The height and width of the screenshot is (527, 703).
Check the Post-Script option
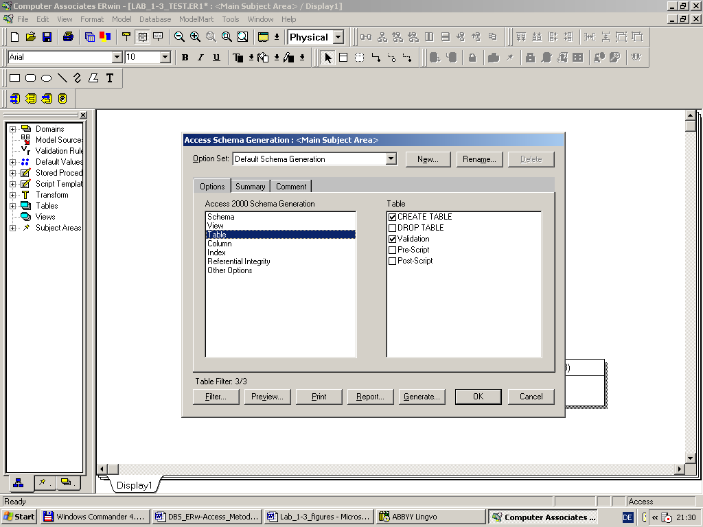pyautogui.click(x=392, y=261)
